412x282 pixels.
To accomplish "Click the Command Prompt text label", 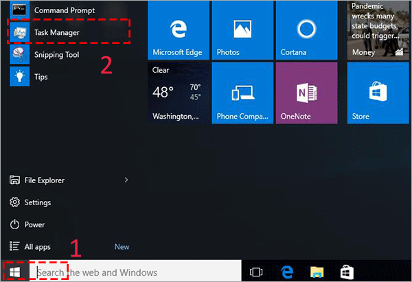I will 65,10.
